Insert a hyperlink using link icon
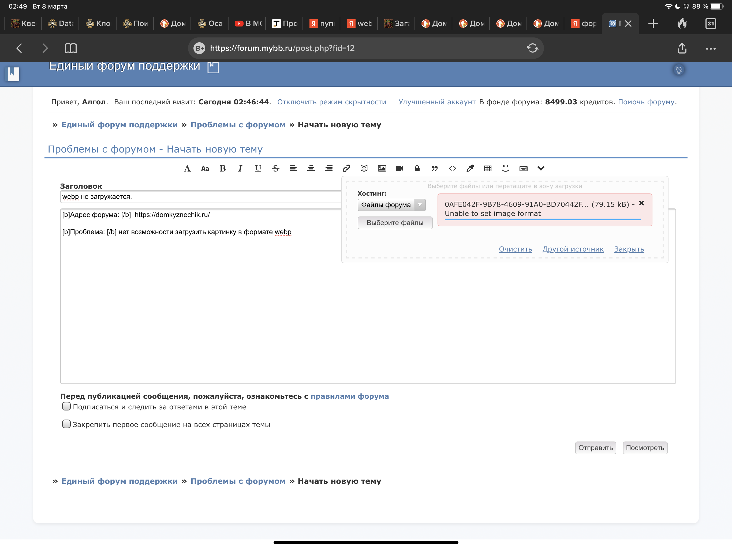 [346, 169]
